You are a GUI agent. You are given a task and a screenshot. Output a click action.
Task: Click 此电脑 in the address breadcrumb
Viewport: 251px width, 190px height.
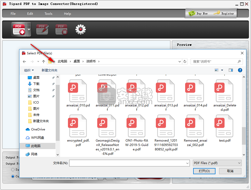pyautogui.click(x=62, y=61)
